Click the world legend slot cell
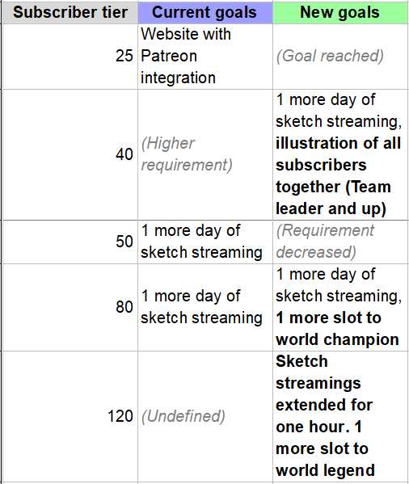409x484 pixels. point(340,416)
